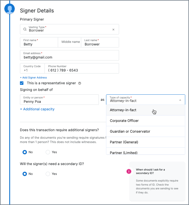
Task: Click the Add Signer Address link
Action: click(x=34, y=78)
